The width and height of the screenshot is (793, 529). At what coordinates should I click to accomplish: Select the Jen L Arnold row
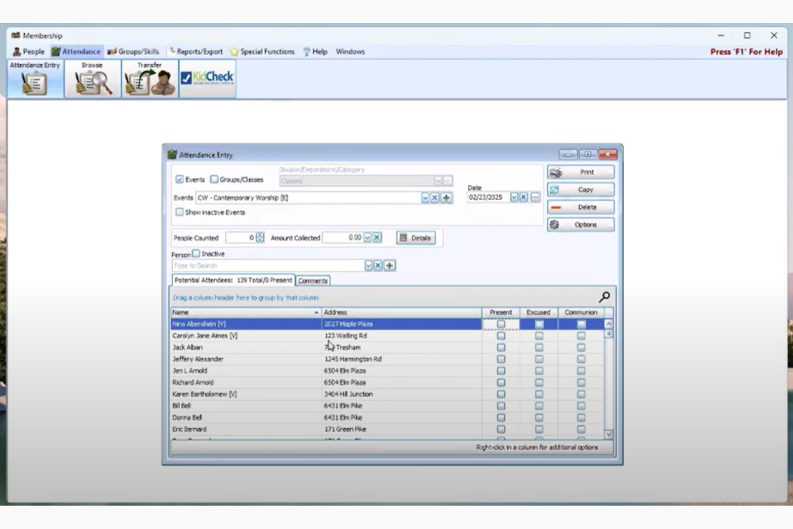click(387, 371)
